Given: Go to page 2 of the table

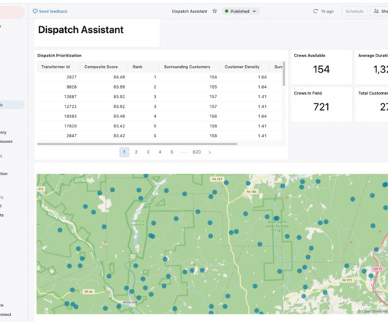Looking at the screenshot, I should pyautogui.click(x=136, y=152).
